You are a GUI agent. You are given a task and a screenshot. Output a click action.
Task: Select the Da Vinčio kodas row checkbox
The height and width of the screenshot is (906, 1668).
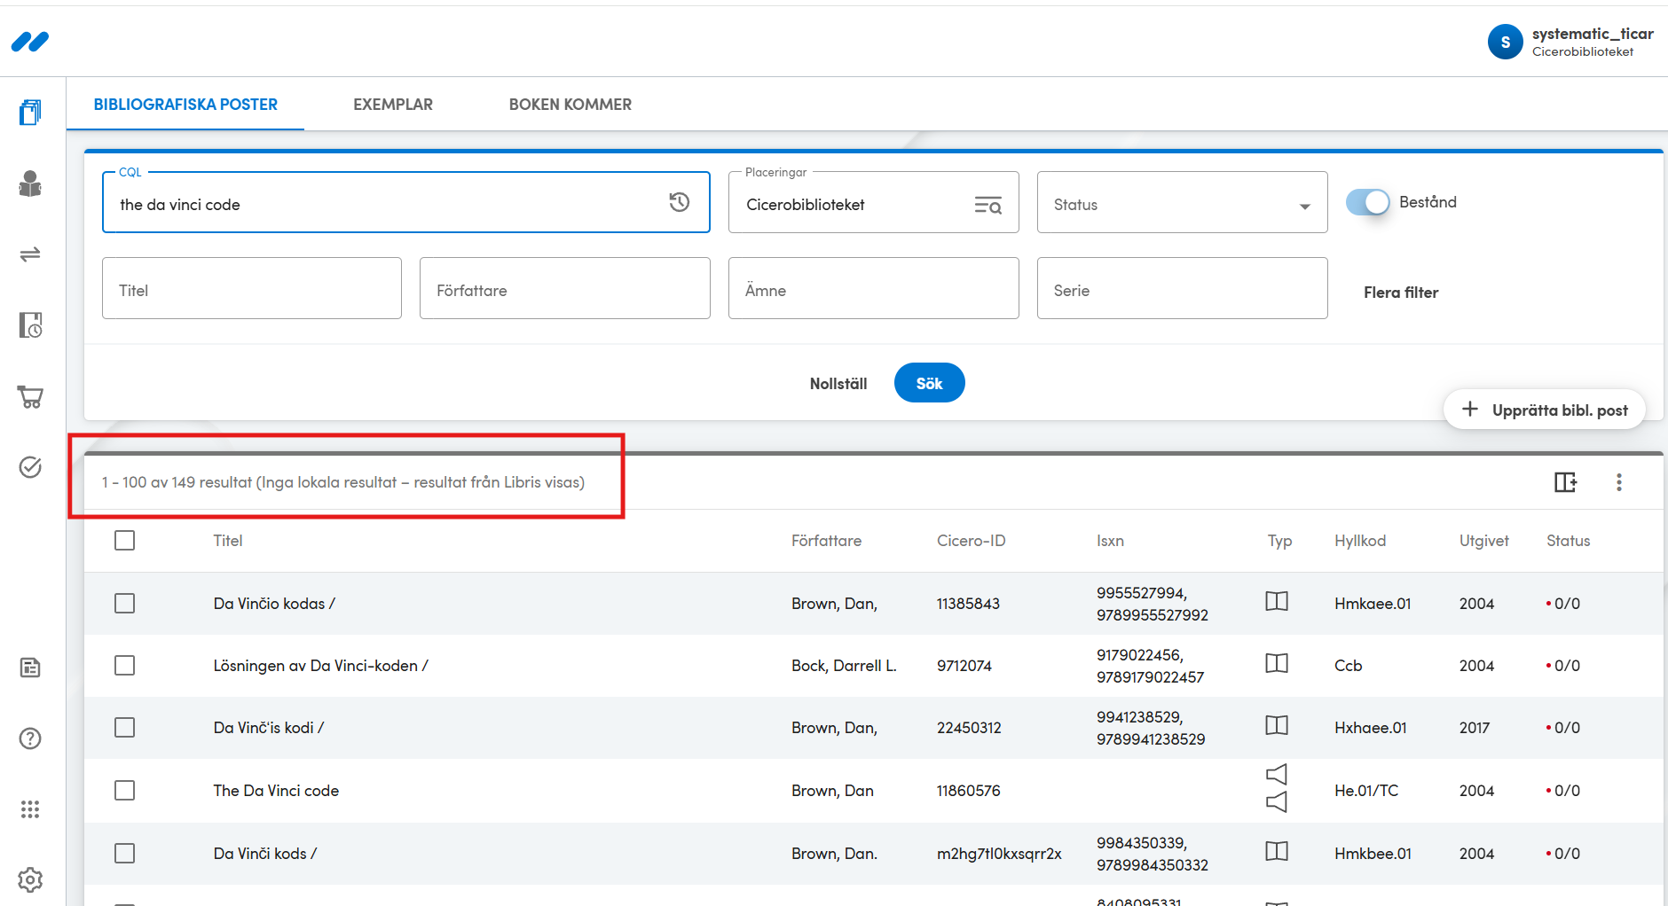point(125,604)
